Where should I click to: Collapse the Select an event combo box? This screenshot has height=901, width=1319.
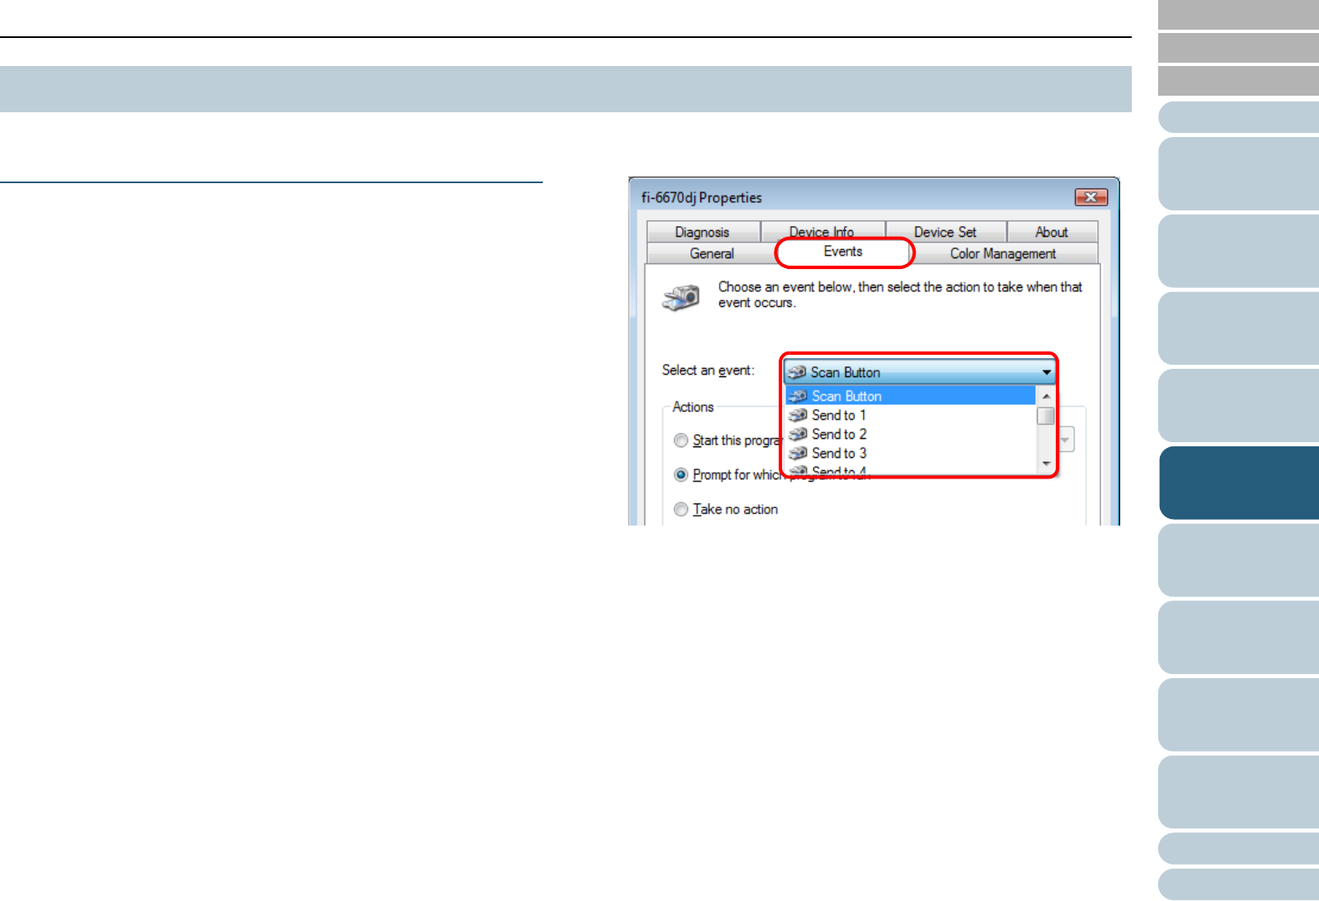[x=920, y=372]
